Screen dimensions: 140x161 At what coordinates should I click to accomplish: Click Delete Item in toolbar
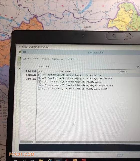(x=72, y=59)
